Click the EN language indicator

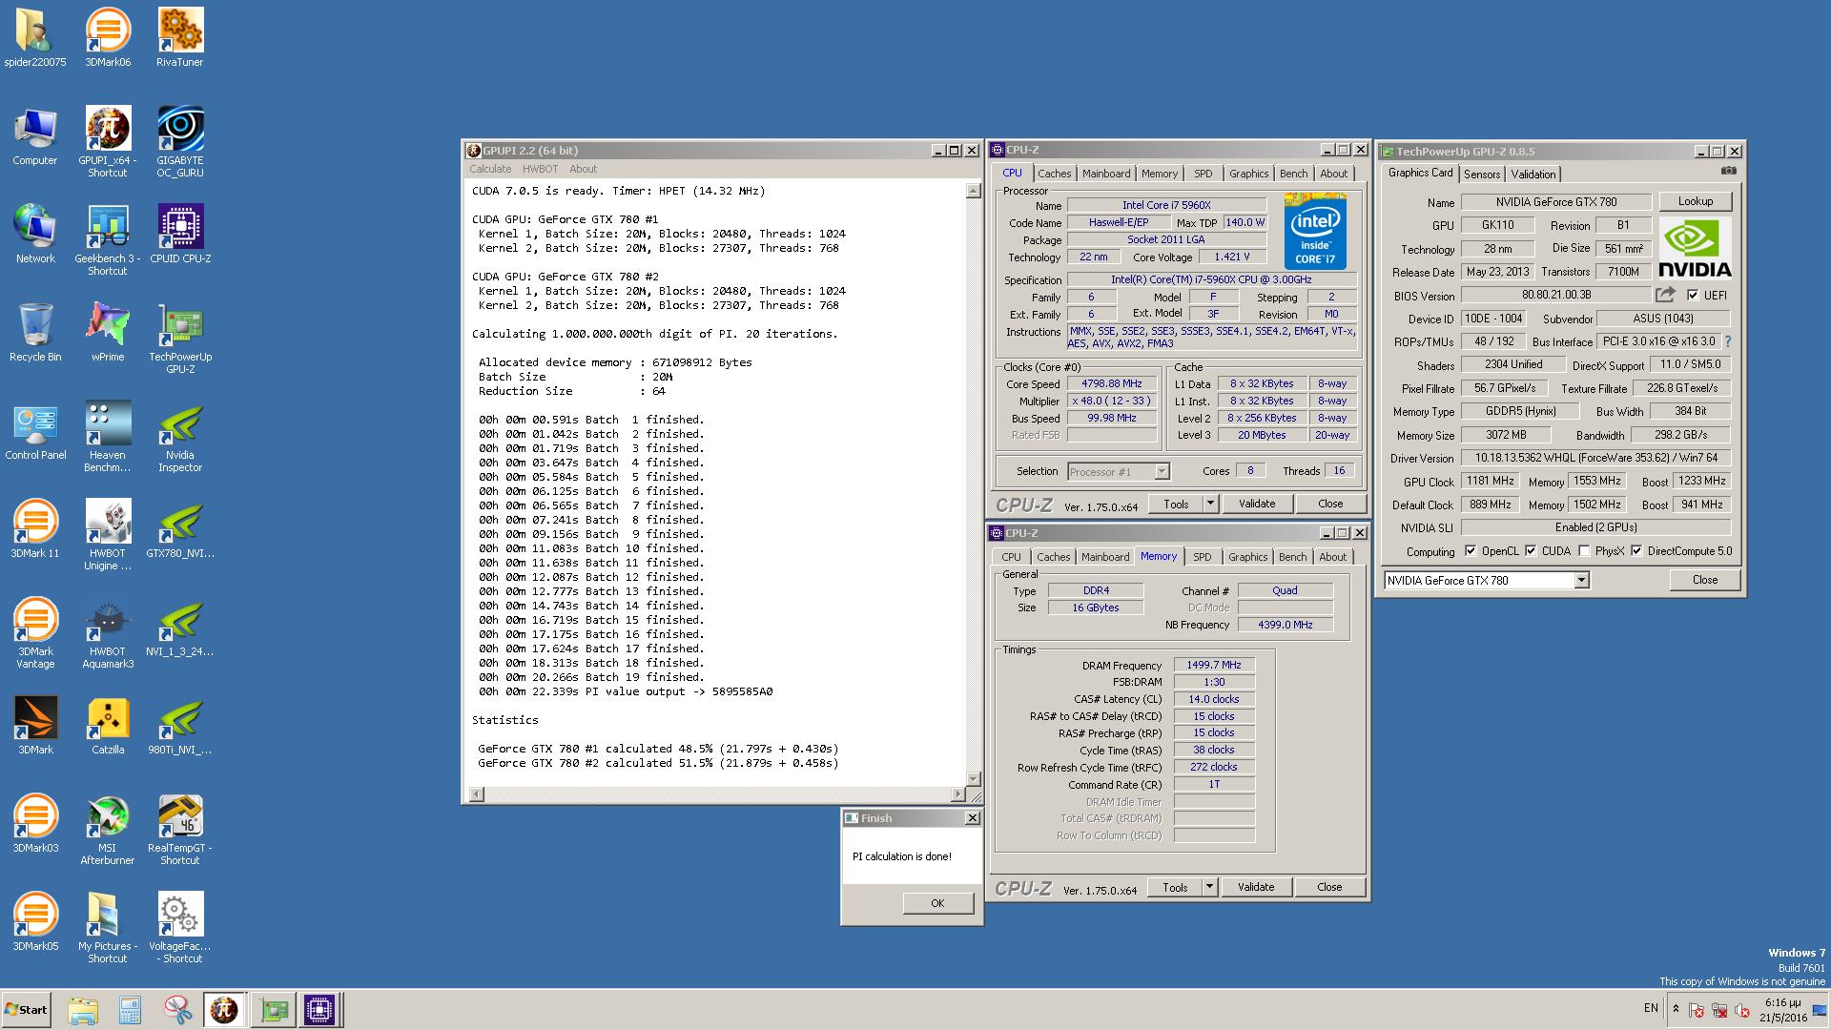[1651, 1008]
